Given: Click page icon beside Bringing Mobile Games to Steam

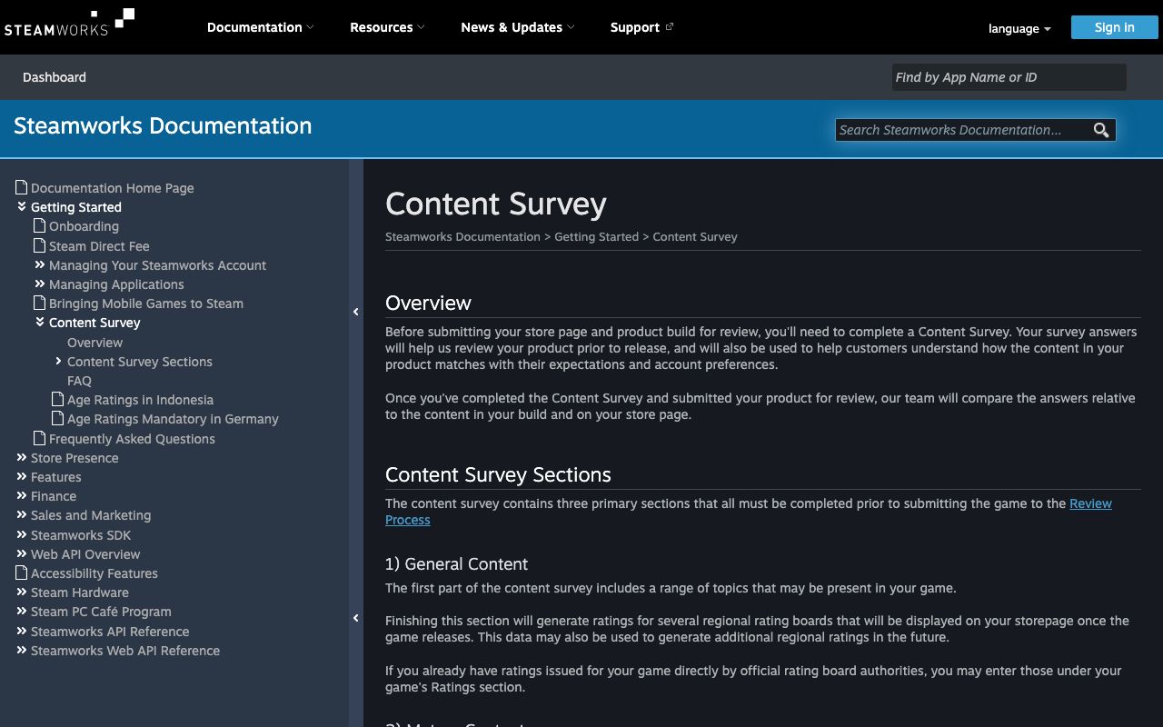Looking at the screenshot, I should [x=40, y=303].
